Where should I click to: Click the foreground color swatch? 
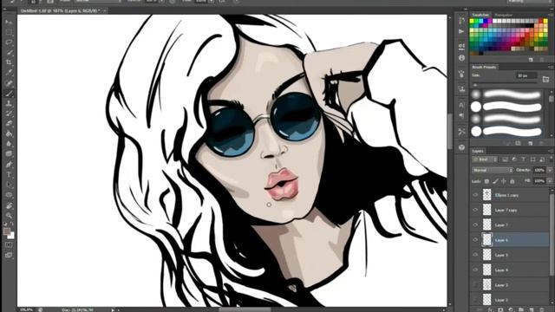click(7, 231)
